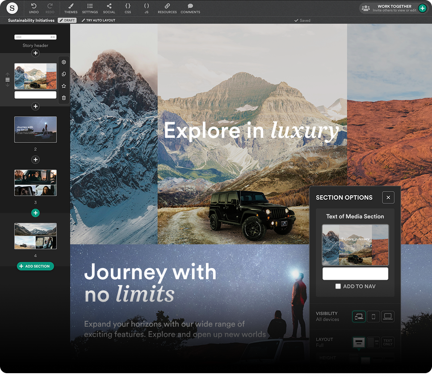Click Try Auto Layout
432x379 pixels.
98,21
